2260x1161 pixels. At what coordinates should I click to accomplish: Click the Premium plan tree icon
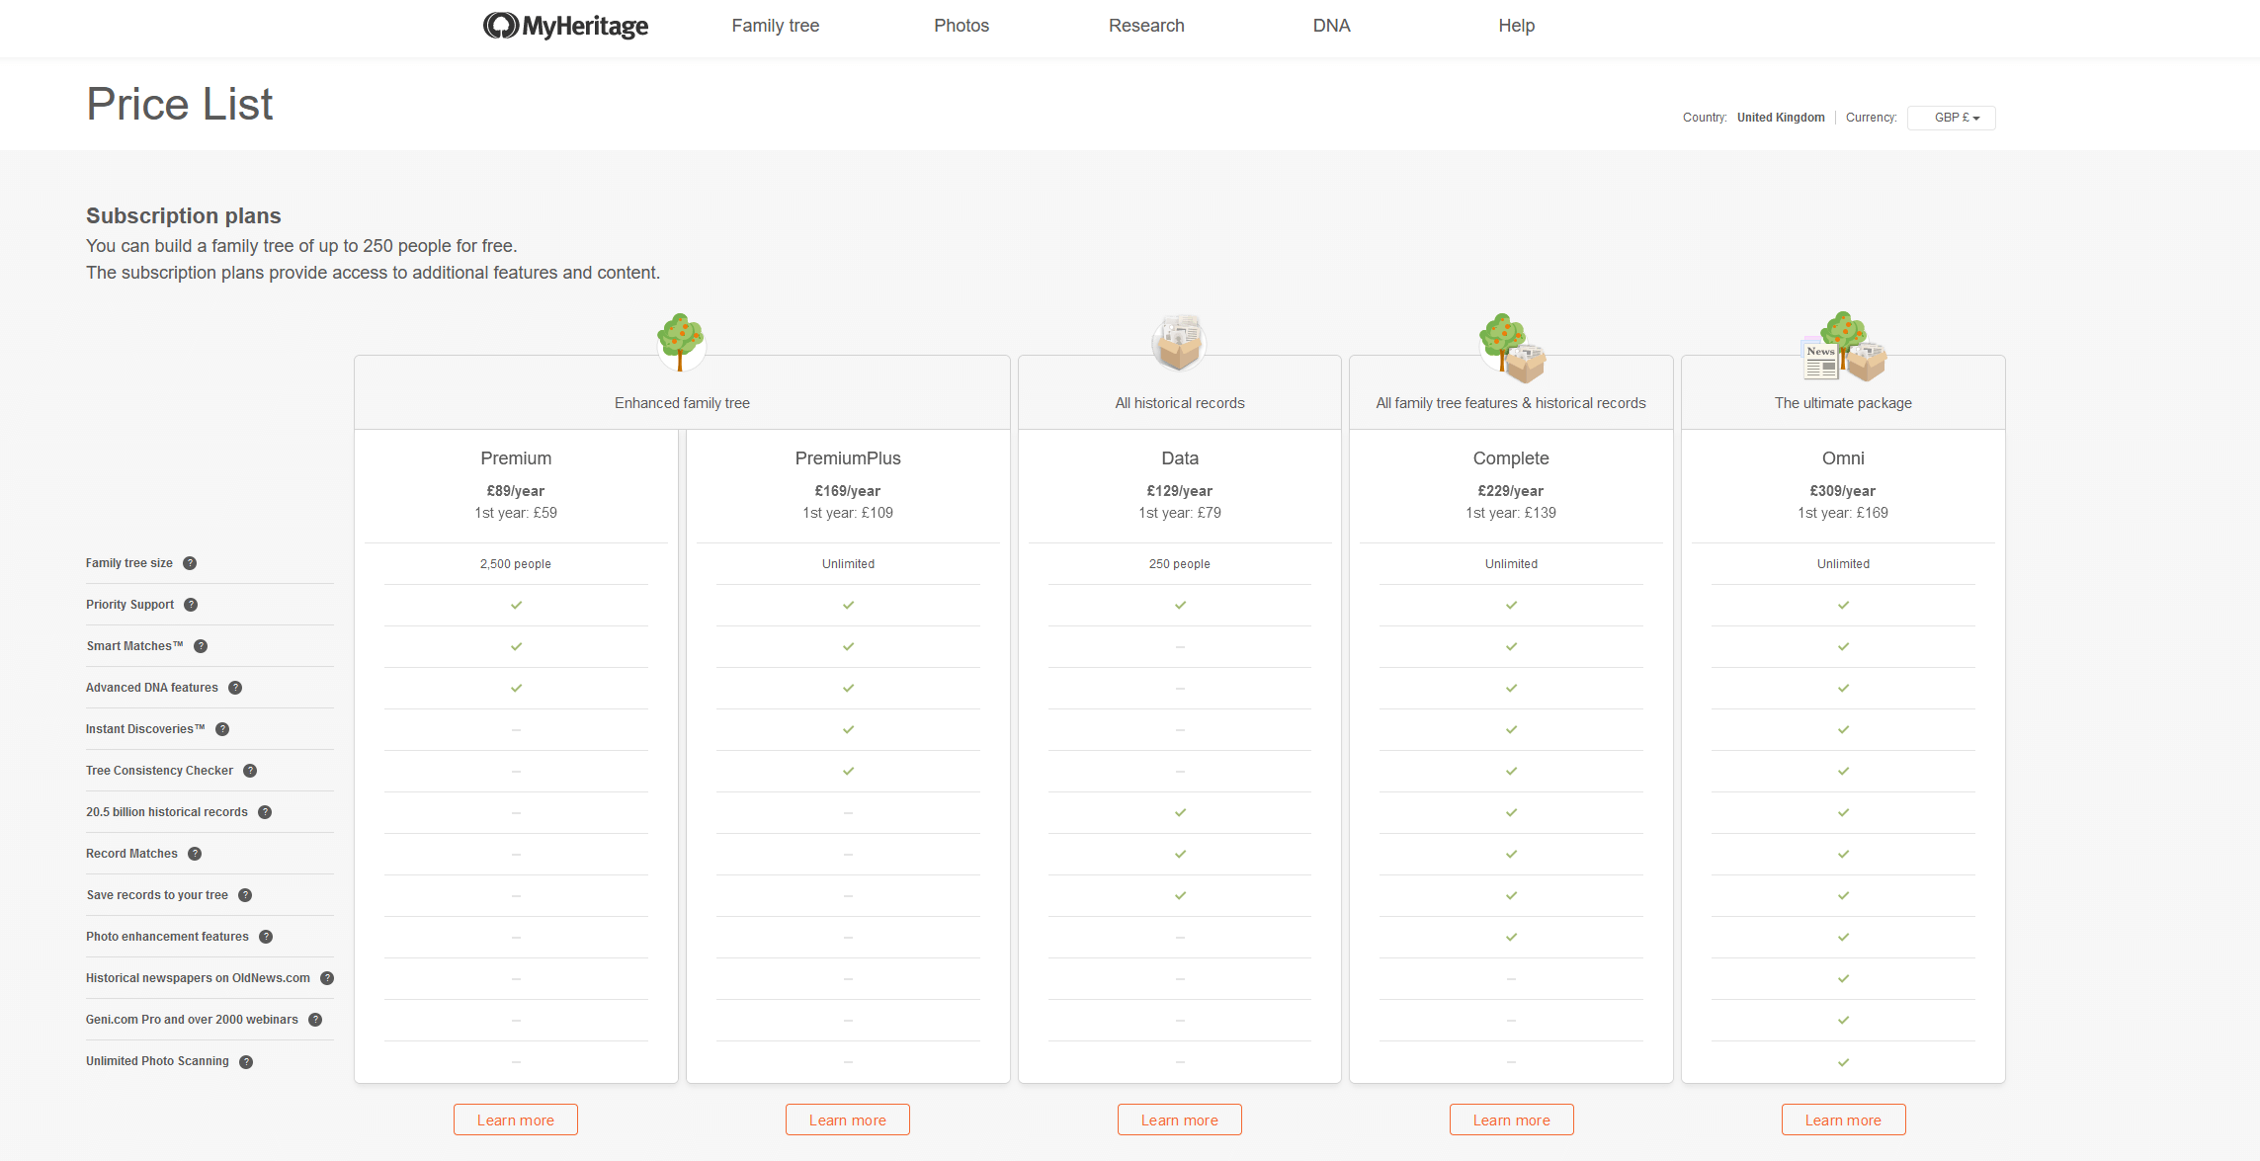[x=681, y=343]
